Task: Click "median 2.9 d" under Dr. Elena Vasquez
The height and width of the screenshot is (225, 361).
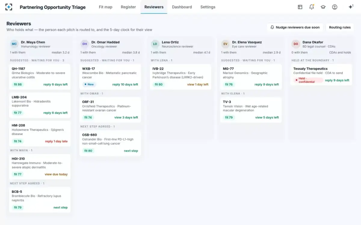Action: (272, 52)
